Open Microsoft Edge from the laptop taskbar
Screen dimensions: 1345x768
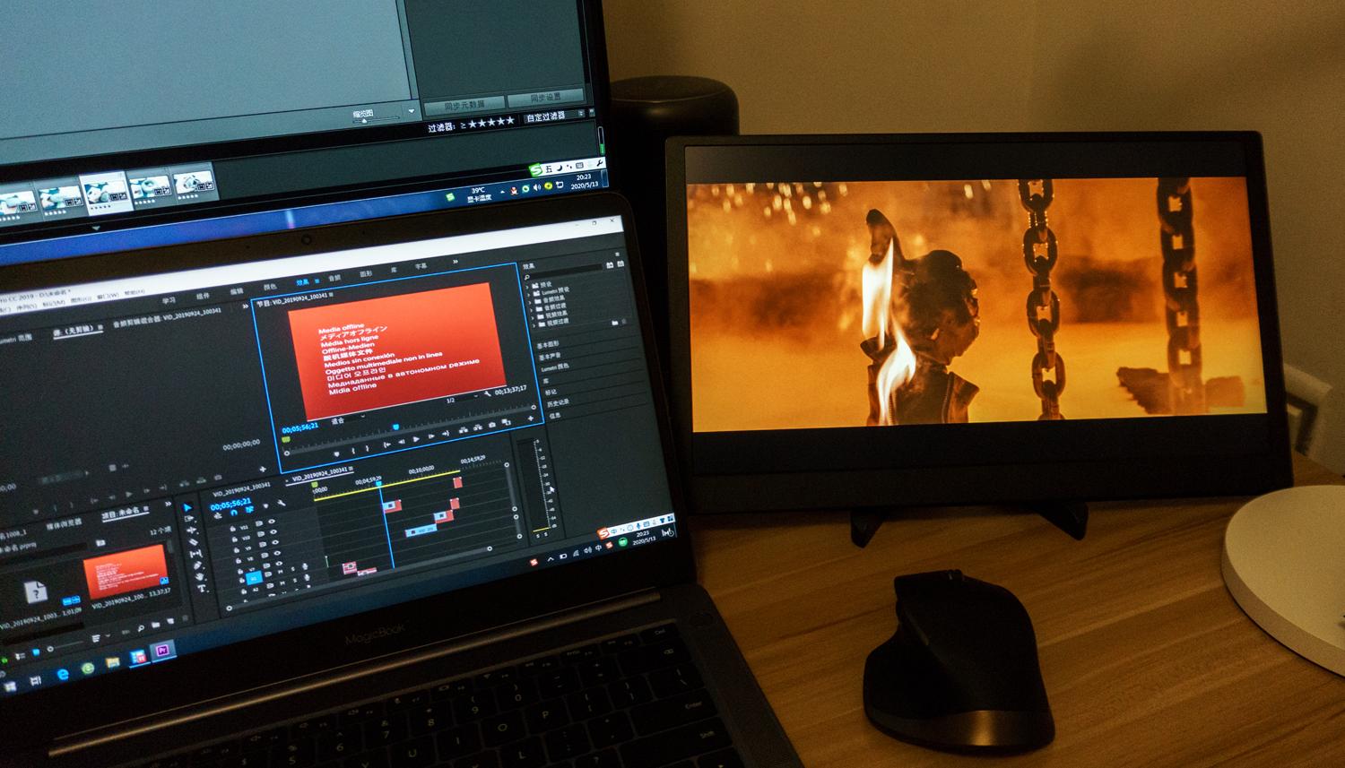point(64,673)
